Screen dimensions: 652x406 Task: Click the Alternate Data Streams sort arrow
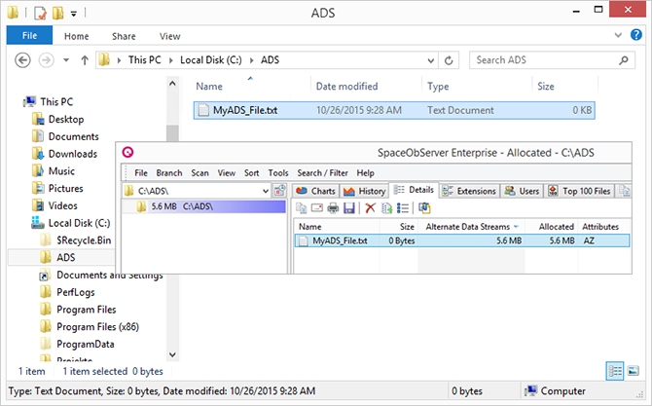(516, 227)
